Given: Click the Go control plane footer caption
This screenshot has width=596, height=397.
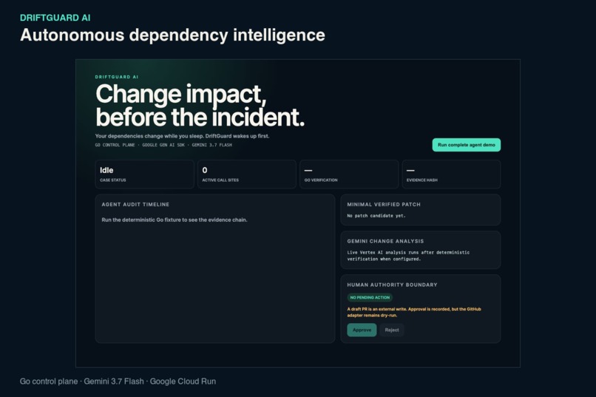Looking at the screenshot, I should 118,381.
